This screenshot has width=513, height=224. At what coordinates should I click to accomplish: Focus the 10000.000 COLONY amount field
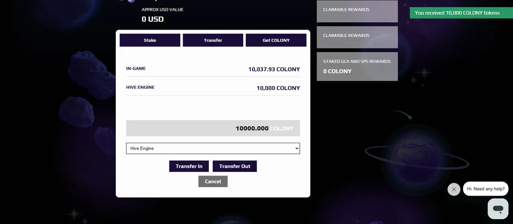pos(213,128)
